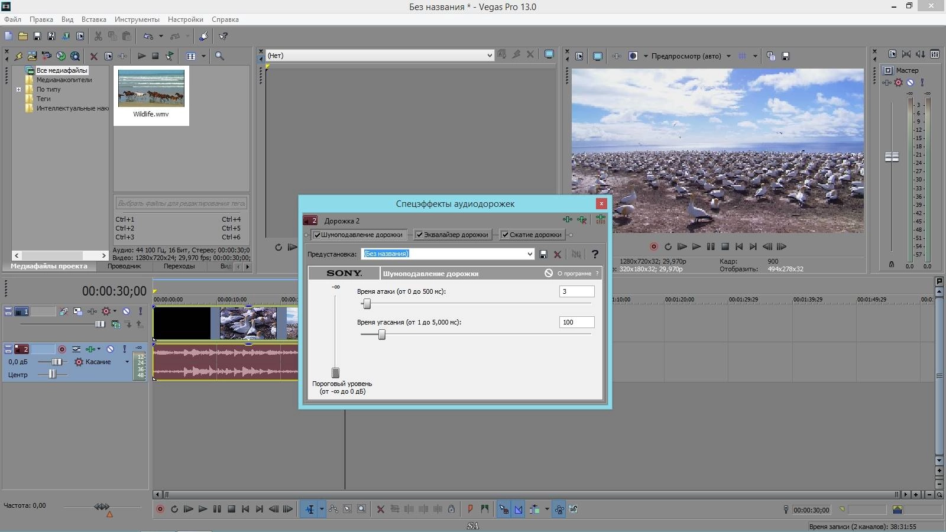Click the stop button in preview window

pyautogui.click(x=725, y=246)
